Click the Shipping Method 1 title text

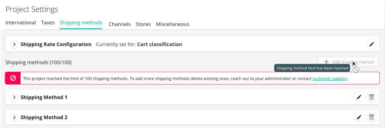[x=44, y=97]
